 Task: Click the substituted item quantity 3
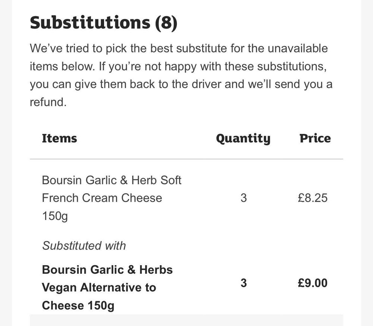point(244,283)
